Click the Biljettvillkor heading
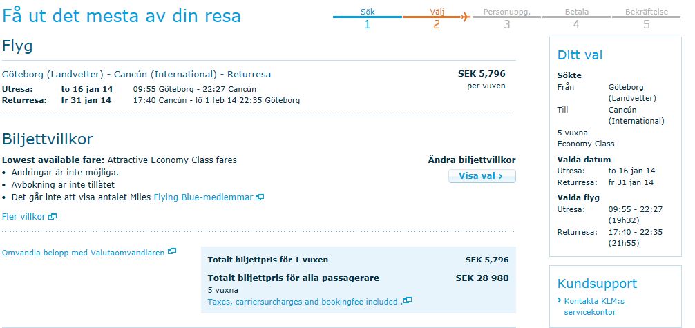 tap(48, 139)
